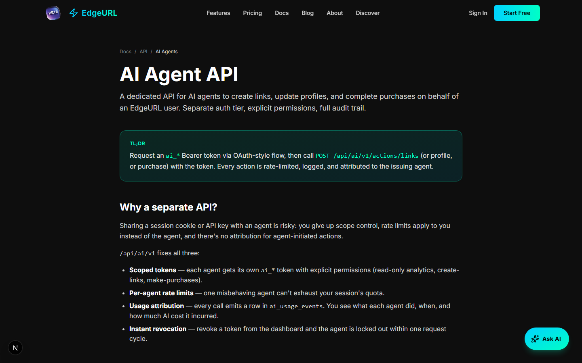This screenshot has height=363, width=582.
Task: Navigate to the API breadcrumb
Action: pos(143,52)
